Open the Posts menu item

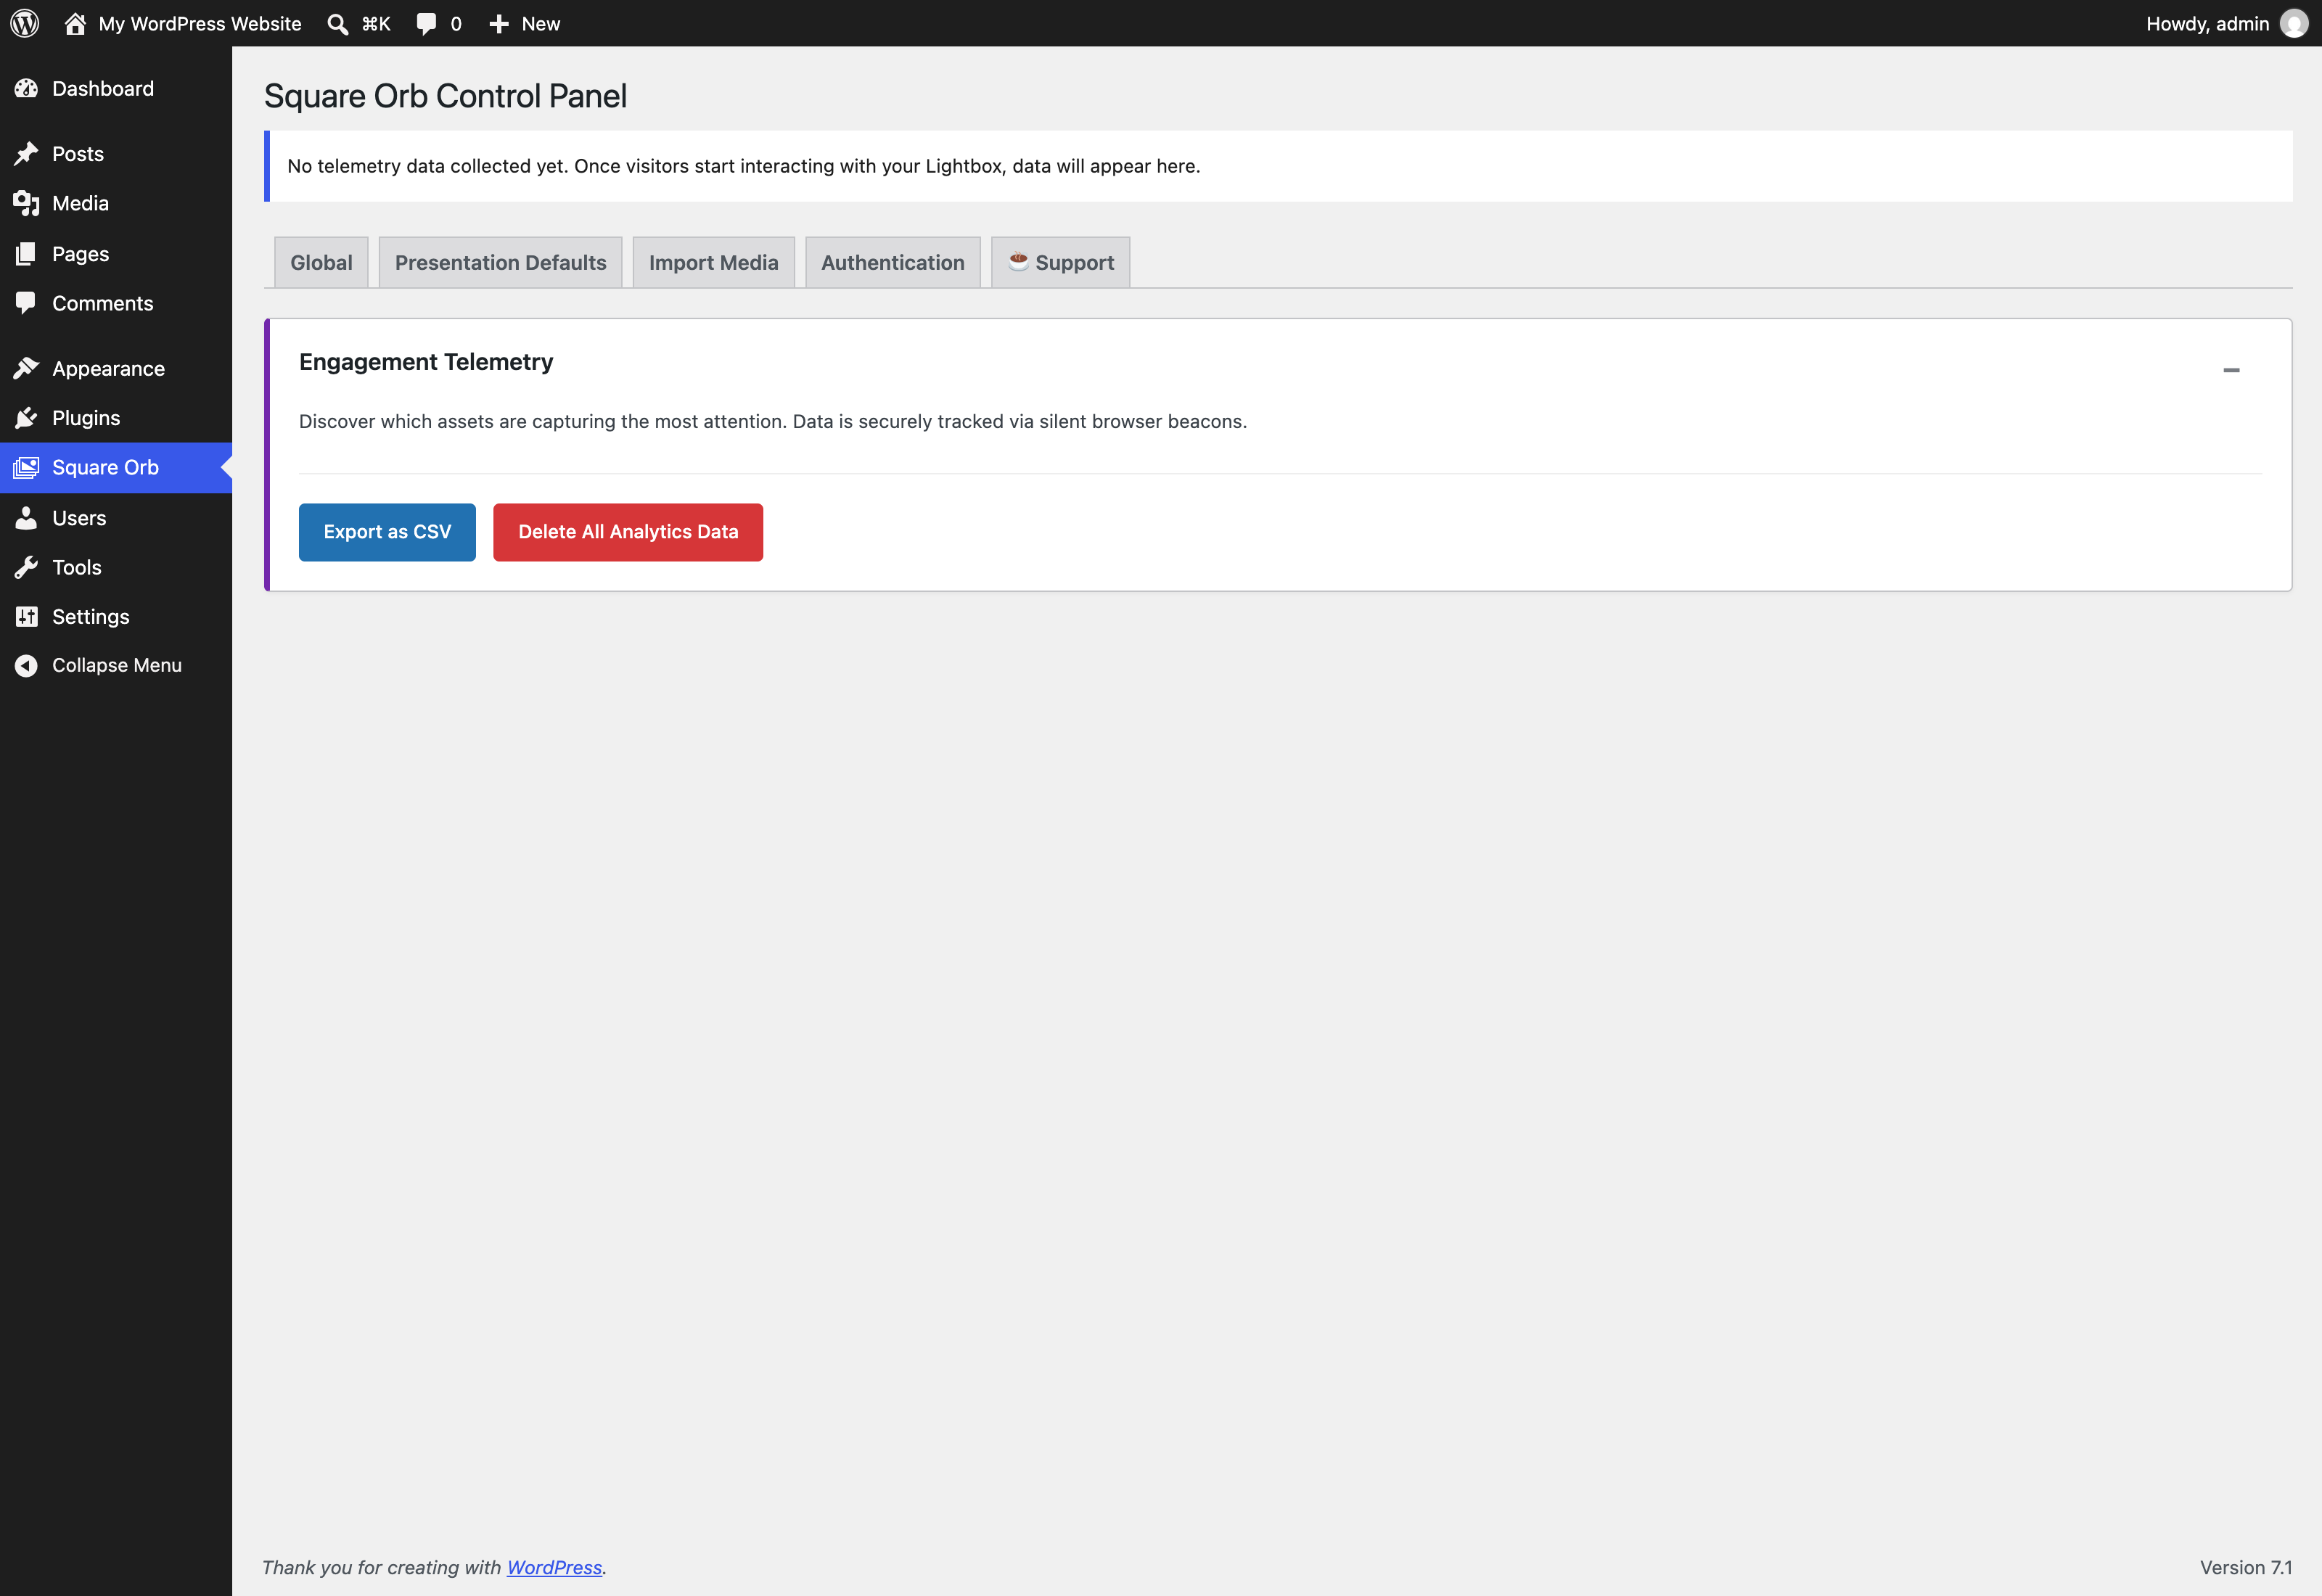click(116, 154)
